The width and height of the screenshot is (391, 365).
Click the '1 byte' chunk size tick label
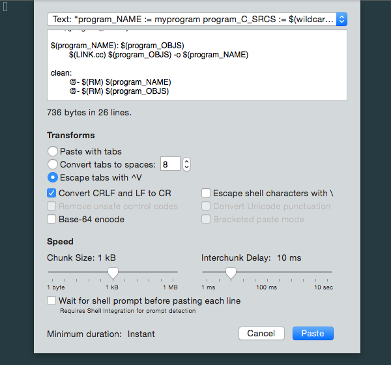[x=56, y=287]
